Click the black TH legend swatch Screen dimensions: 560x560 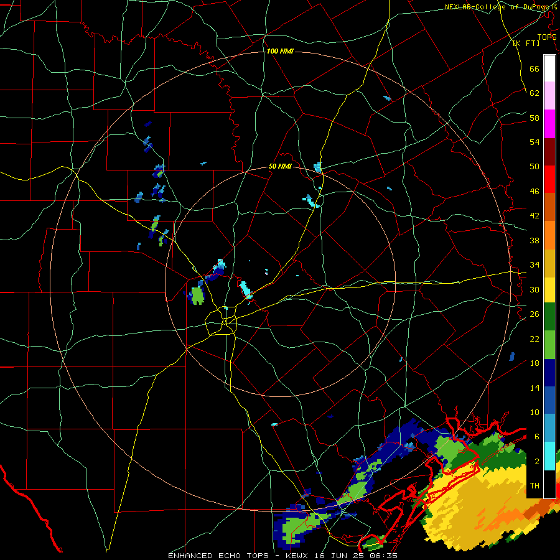point(549,483)
